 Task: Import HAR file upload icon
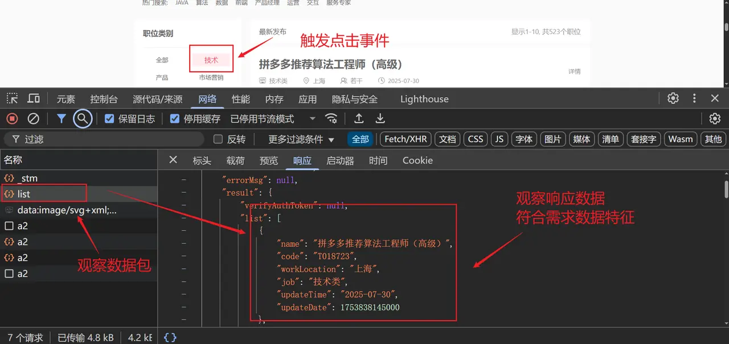tap(359, 119)
